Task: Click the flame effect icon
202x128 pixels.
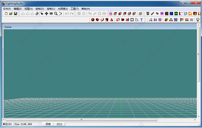Action: click(195, 13)
